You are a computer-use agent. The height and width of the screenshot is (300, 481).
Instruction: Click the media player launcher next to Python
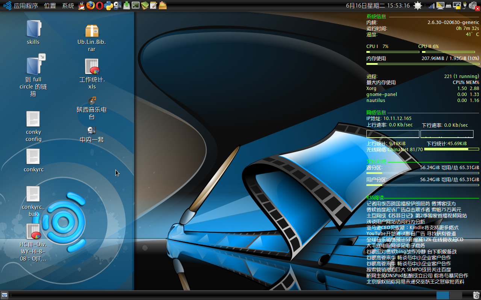click(x=118, y=6)
